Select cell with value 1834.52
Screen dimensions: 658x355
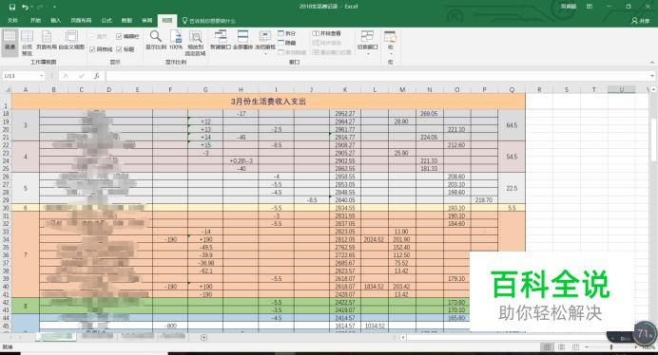pos(375,287)
